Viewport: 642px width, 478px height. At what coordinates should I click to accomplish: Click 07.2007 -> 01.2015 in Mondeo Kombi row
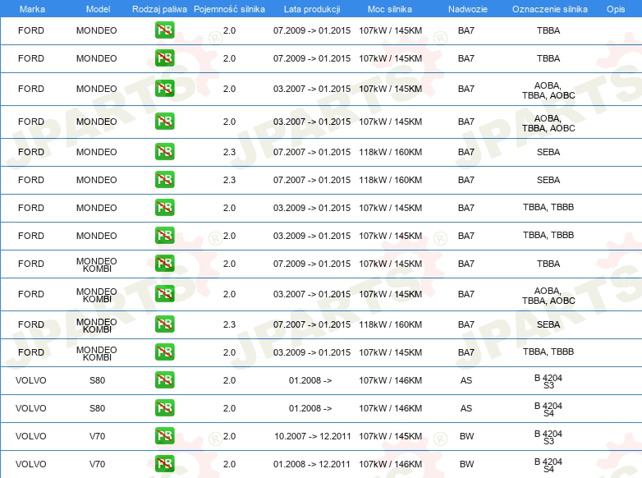(x=312, y=324)
